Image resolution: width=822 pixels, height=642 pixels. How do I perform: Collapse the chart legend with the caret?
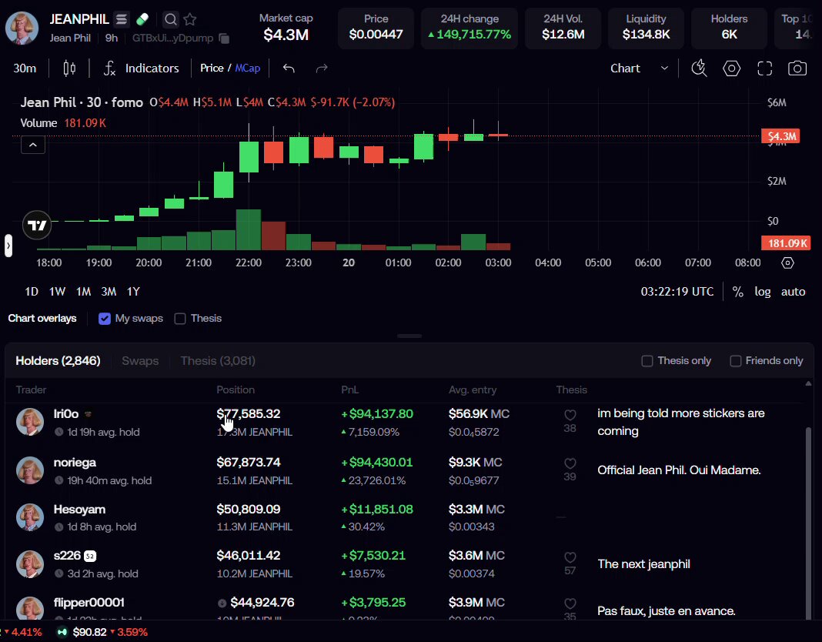click(33, 145)
